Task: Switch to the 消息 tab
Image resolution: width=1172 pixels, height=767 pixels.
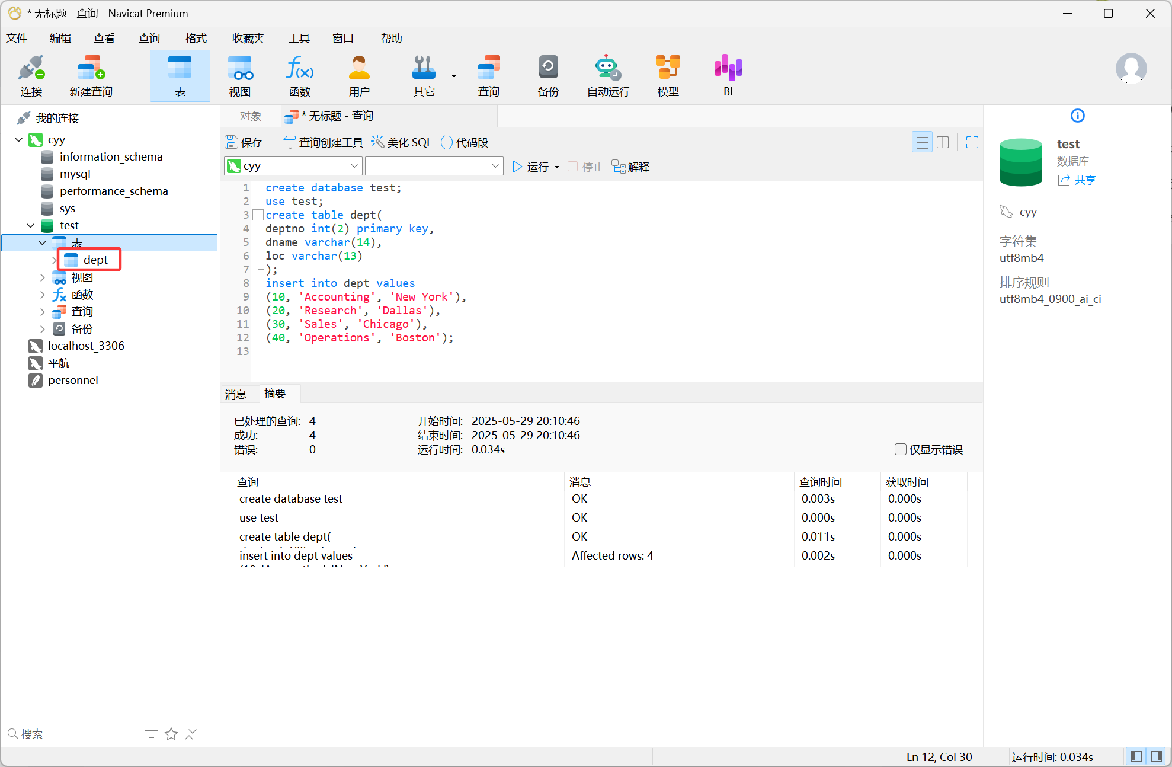Action: coord(236,394)
